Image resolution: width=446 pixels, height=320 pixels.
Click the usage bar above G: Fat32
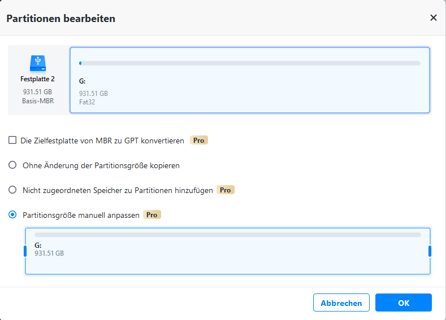coord(249,63)
